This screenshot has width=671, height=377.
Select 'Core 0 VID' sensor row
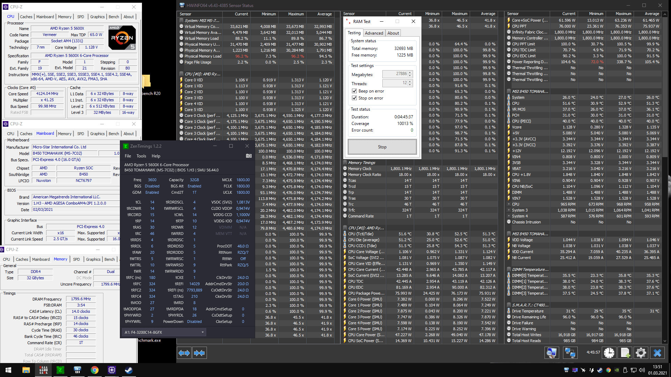[256, 80]
